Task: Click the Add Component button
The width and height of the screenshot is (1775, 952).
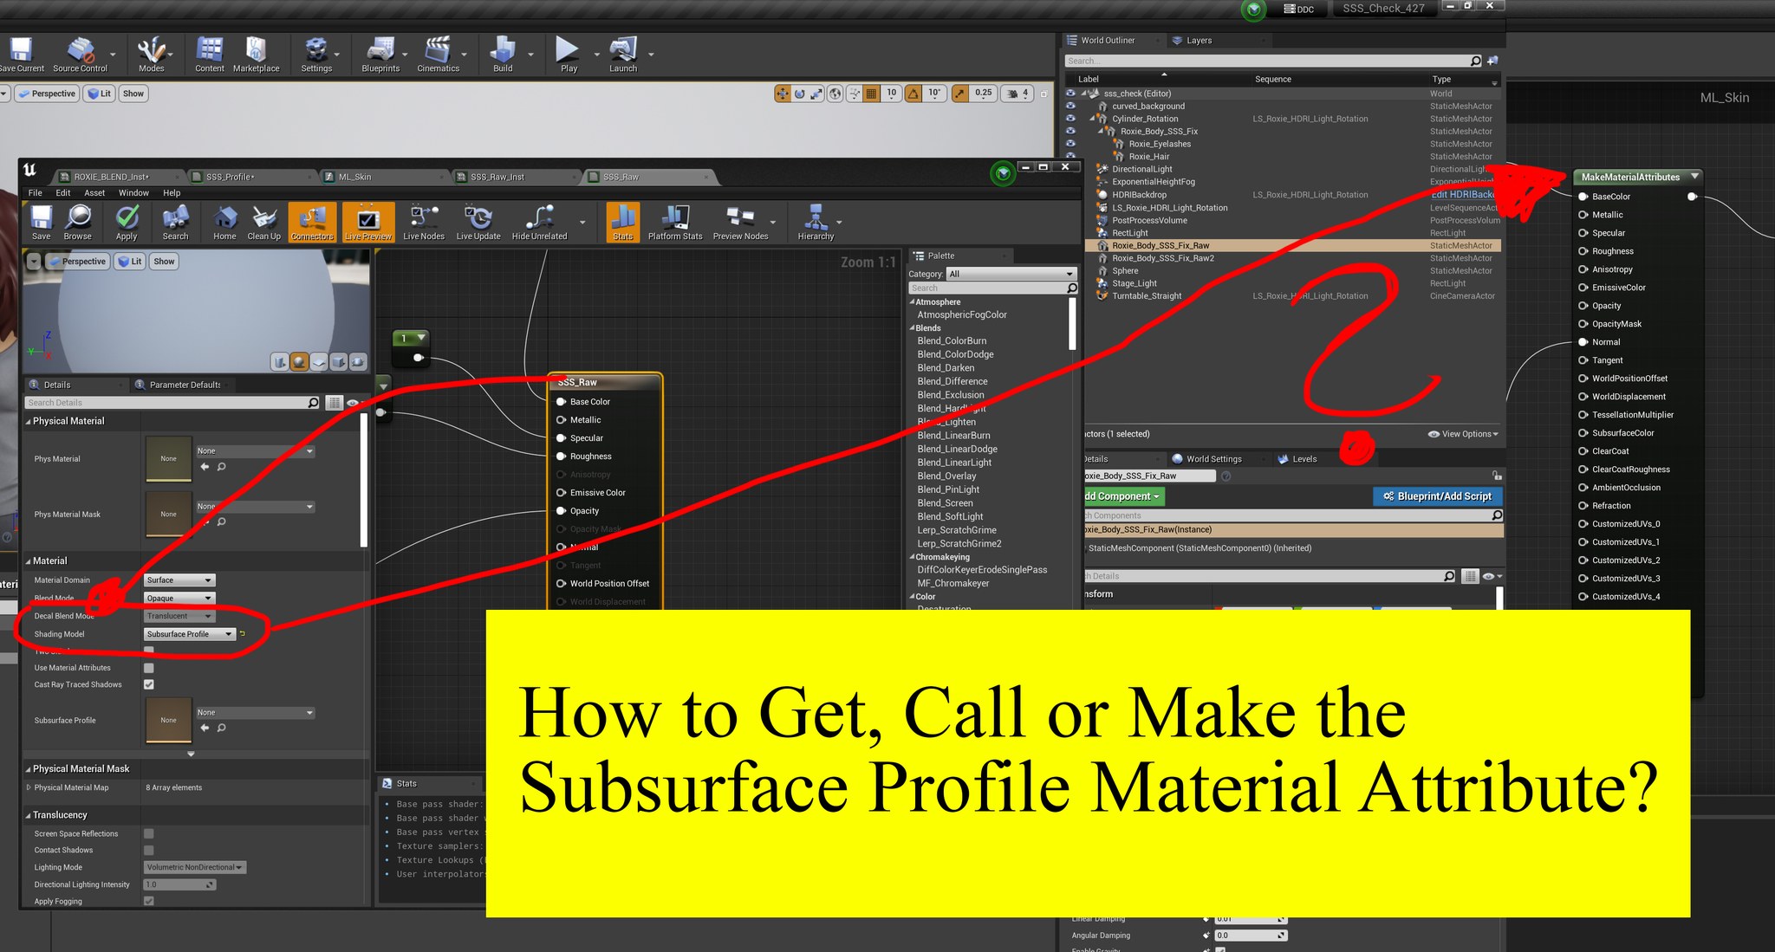Action: coord(1122,496)
